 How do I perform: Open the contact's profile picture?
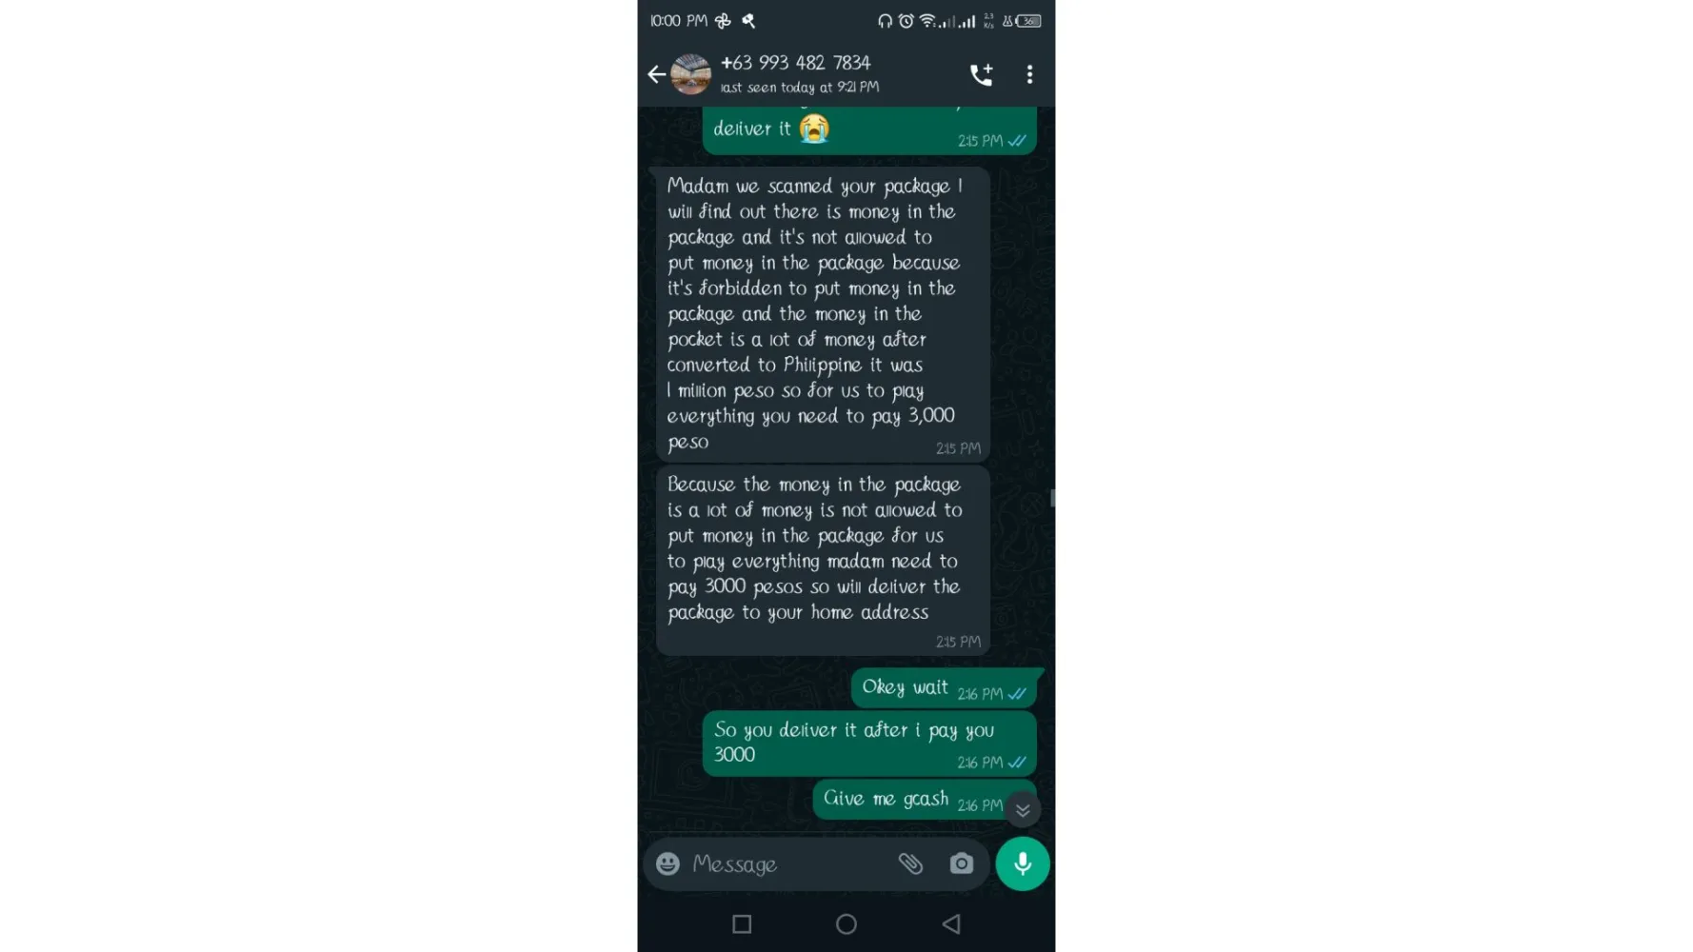point(690,74)
